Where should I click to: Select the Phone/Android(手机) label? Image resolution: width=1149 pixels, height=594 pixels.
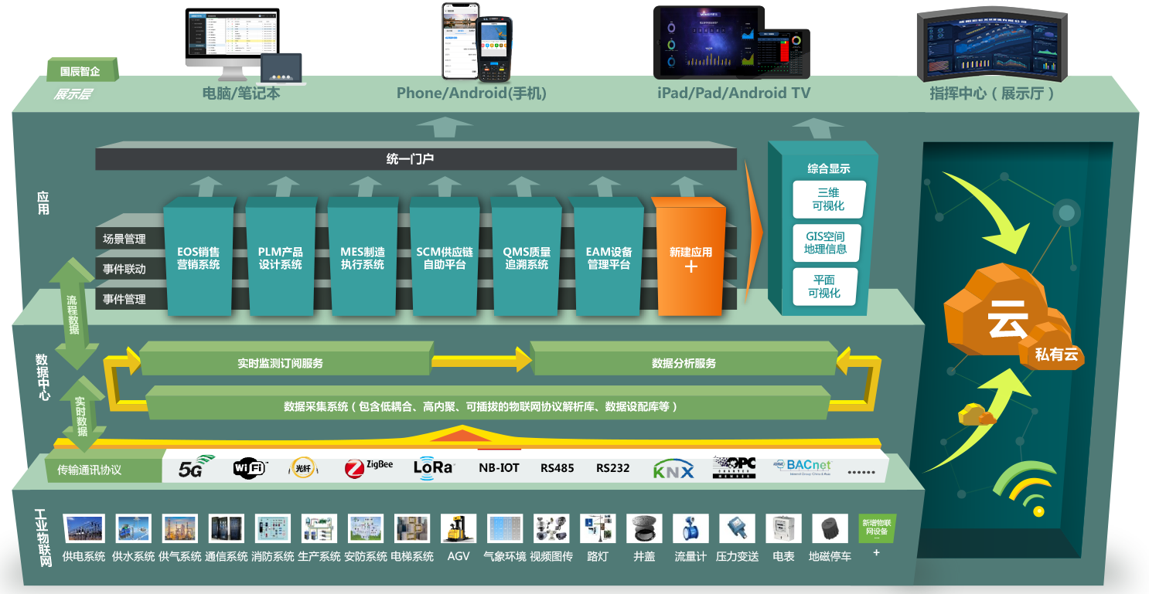click(x=472, y=93)
